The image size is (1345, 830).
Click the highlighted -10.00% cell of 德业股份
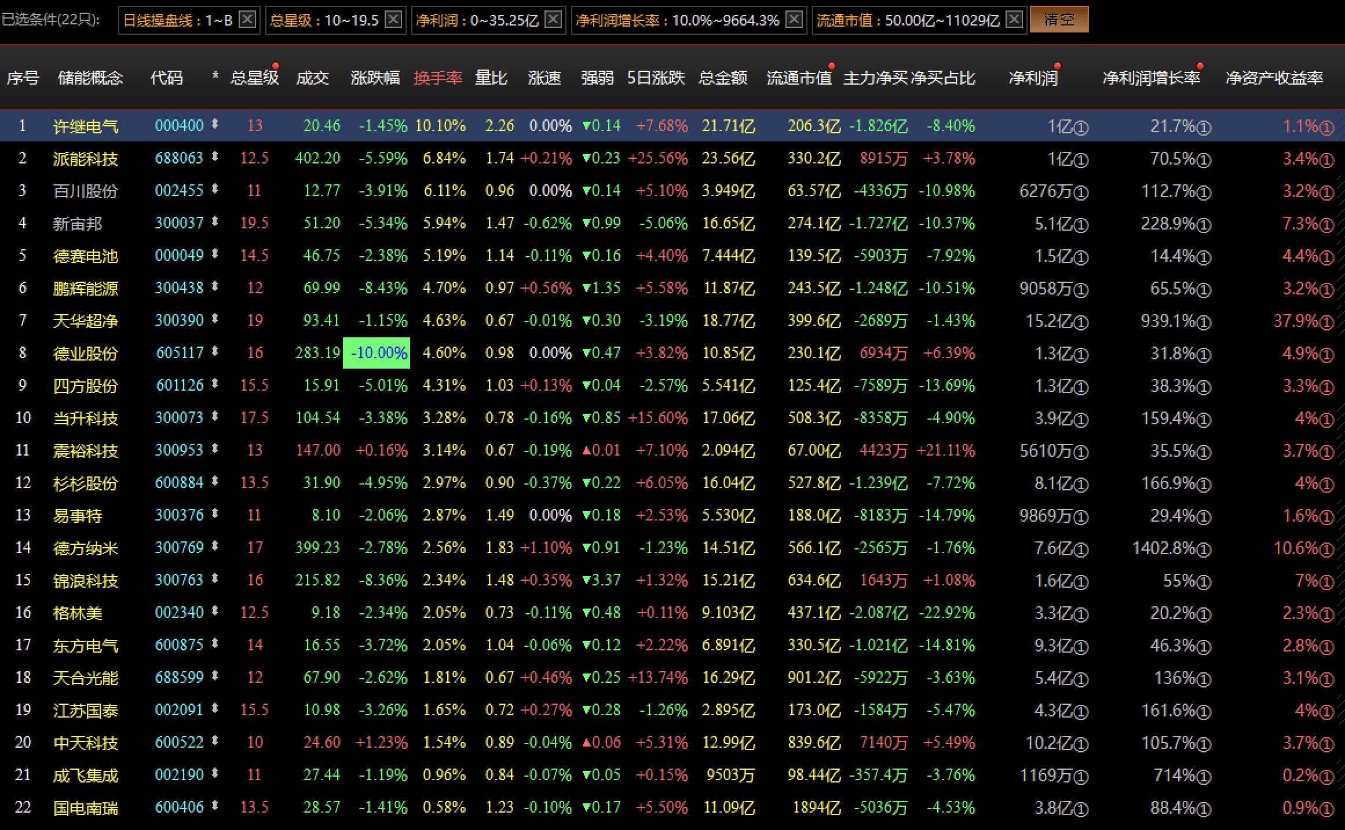pos(377,353)
